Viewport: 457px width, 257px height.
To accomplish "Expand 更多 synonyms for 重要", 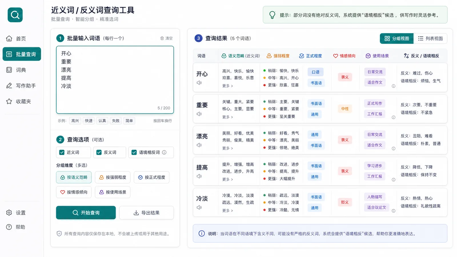I will click(228, 117).
